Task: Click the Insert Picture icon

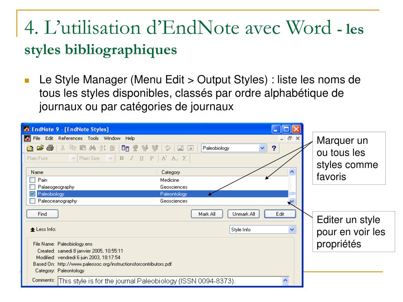Action: (x=181, y=148)
